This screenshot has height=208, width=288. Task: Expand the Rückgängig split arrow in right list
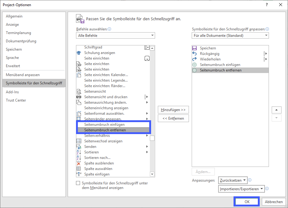(x=266, y=54)
